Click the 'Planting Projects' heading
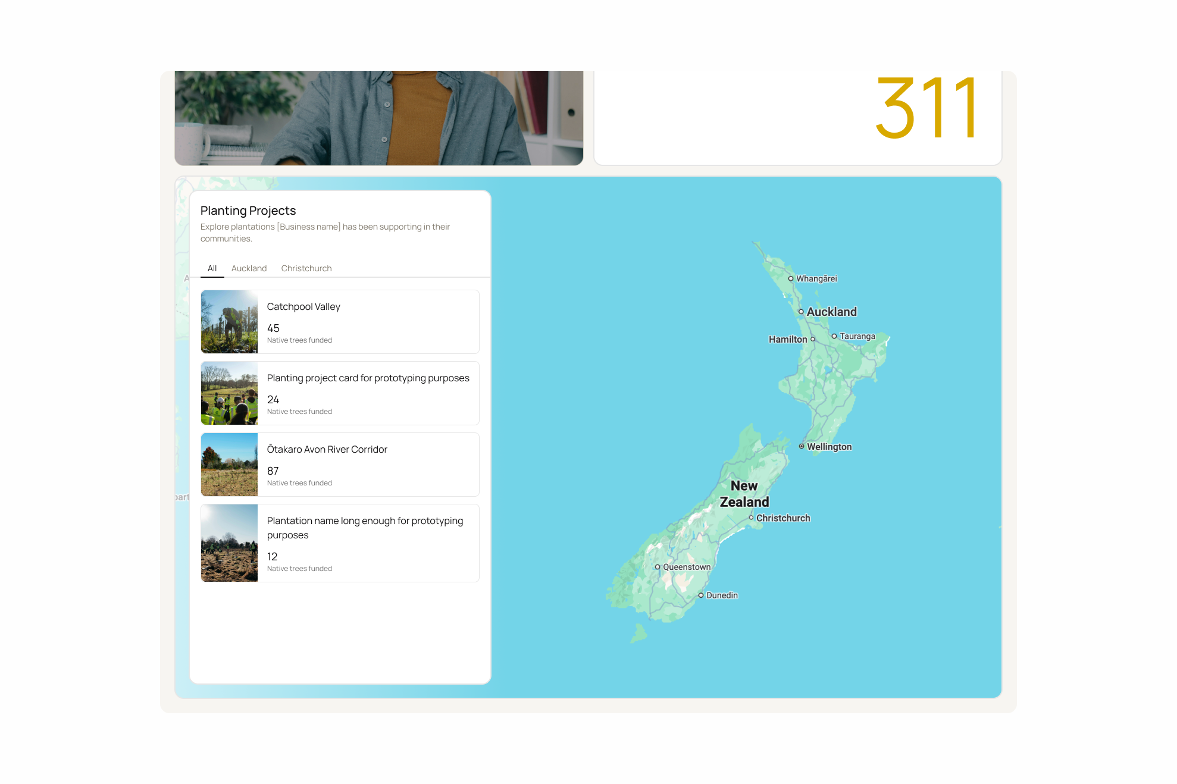The width and height of the screenshot is (1177, 784). click(248, 211)
